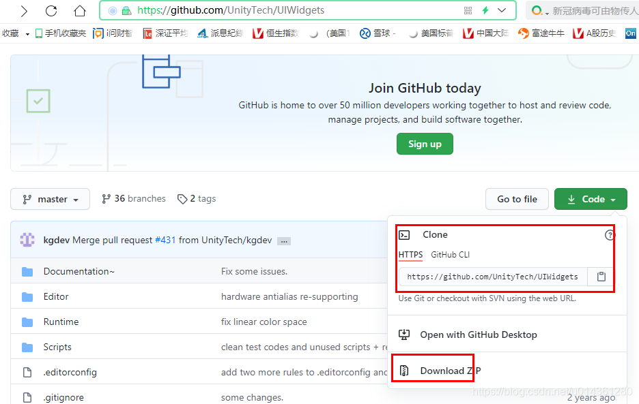Open QR code icon in address bar

coord(468,11)
